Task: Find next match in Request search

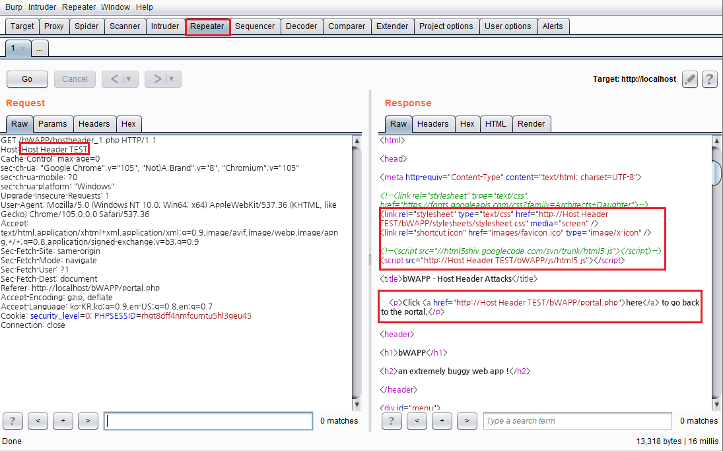Action: (x=88, y=421)
